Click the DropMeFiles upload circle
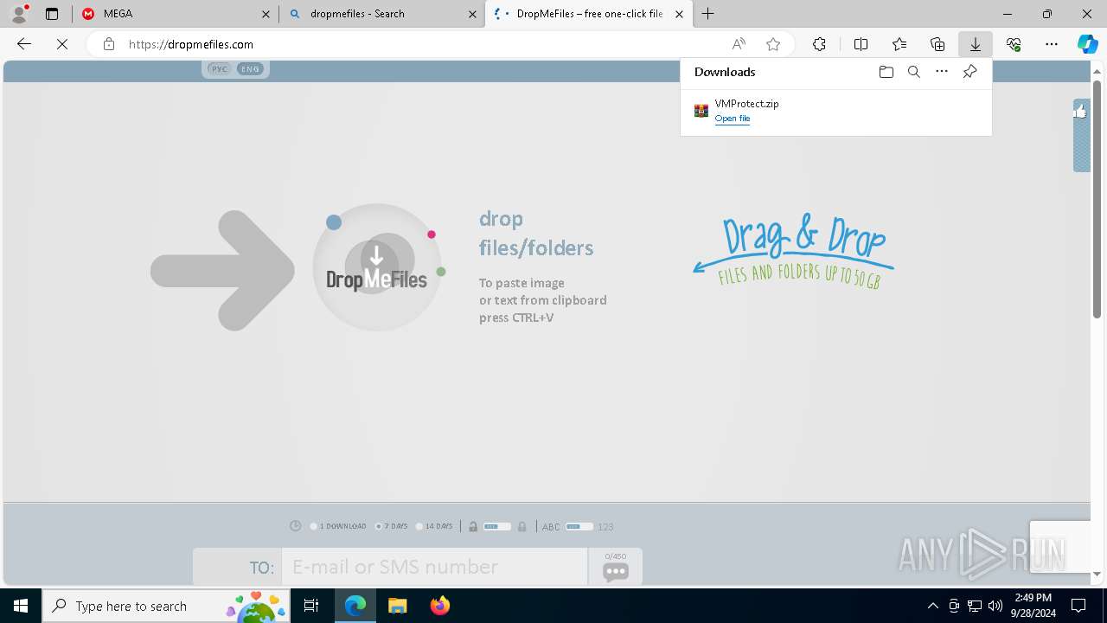Screen dimensions: 1107x623 coord(377,267)
